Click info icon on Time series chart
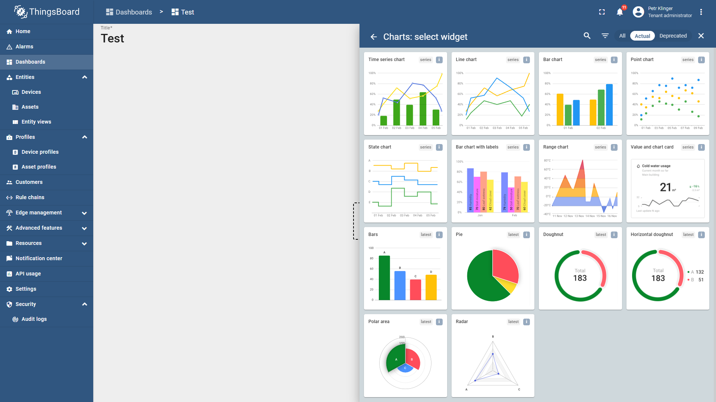This screenshot has width=716, height=402. 439,60
